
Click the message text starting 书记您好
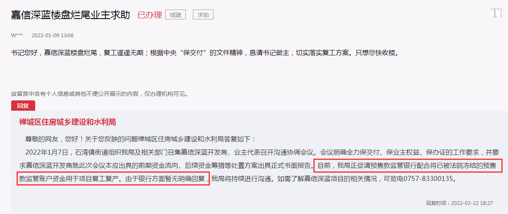205,53
